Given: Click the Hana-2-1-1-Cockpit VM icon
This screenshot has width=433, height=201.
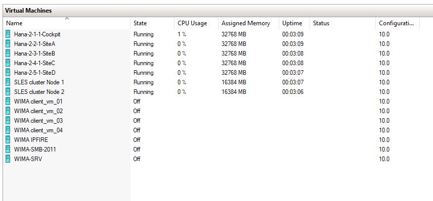Looking at the screenshot, I should [x=8, y=34].
